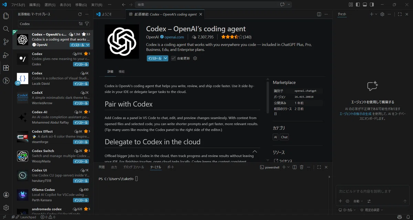The width and height of the screenshot is (413, 220).
Task: Close the 拡張機能: Codex editor tab
Action: (x=200, y=14)
